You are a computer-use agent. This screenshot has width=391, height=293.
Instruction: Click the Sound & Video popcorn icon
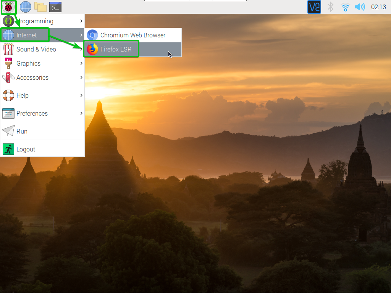point(8,49)
